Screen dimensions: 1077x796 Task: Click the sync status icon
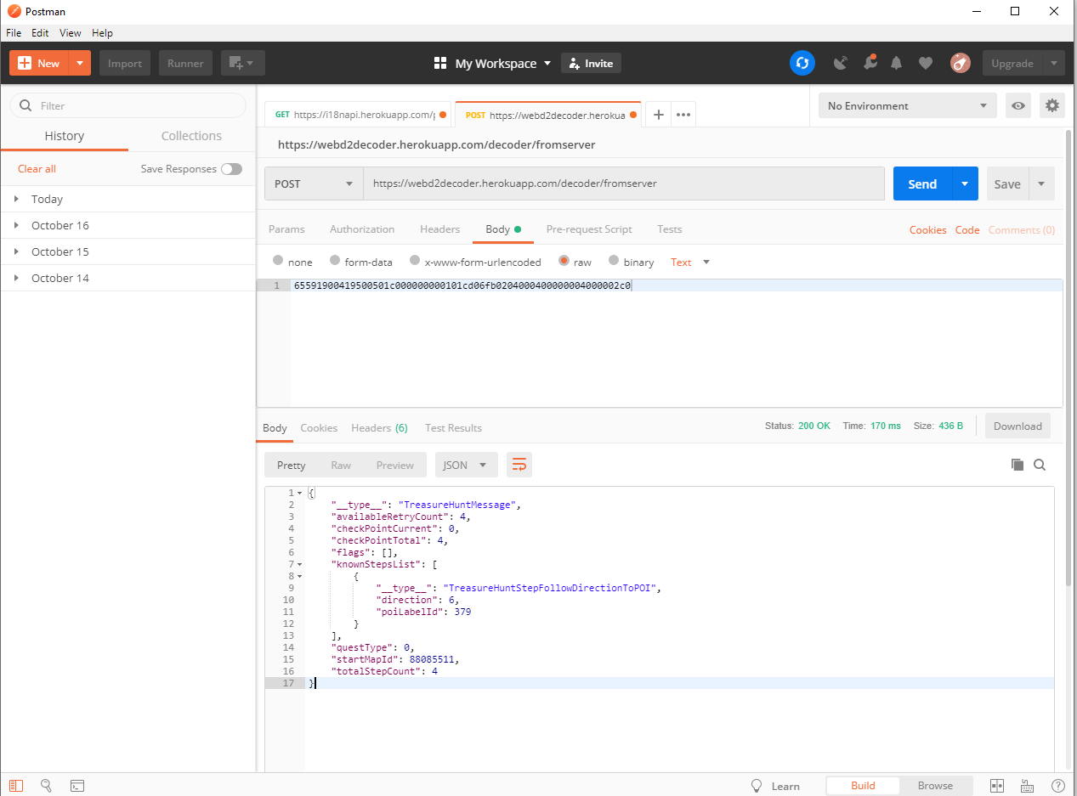tap(802, 63)
